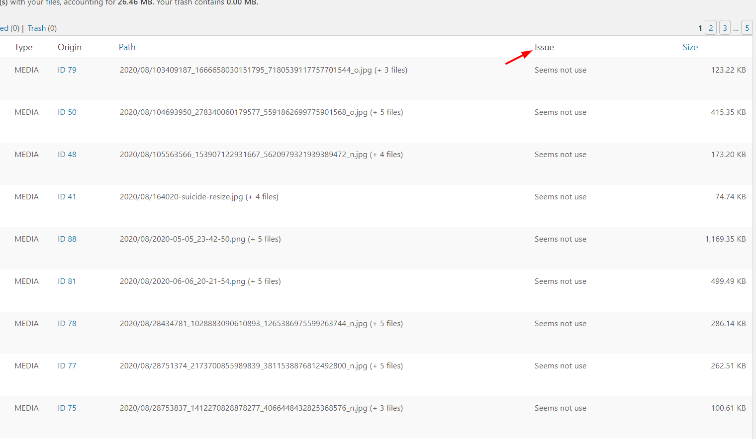Viewport: 756px width, 439px height.
Task: Open origin link ID 78
Action: (x=67, y=324)
